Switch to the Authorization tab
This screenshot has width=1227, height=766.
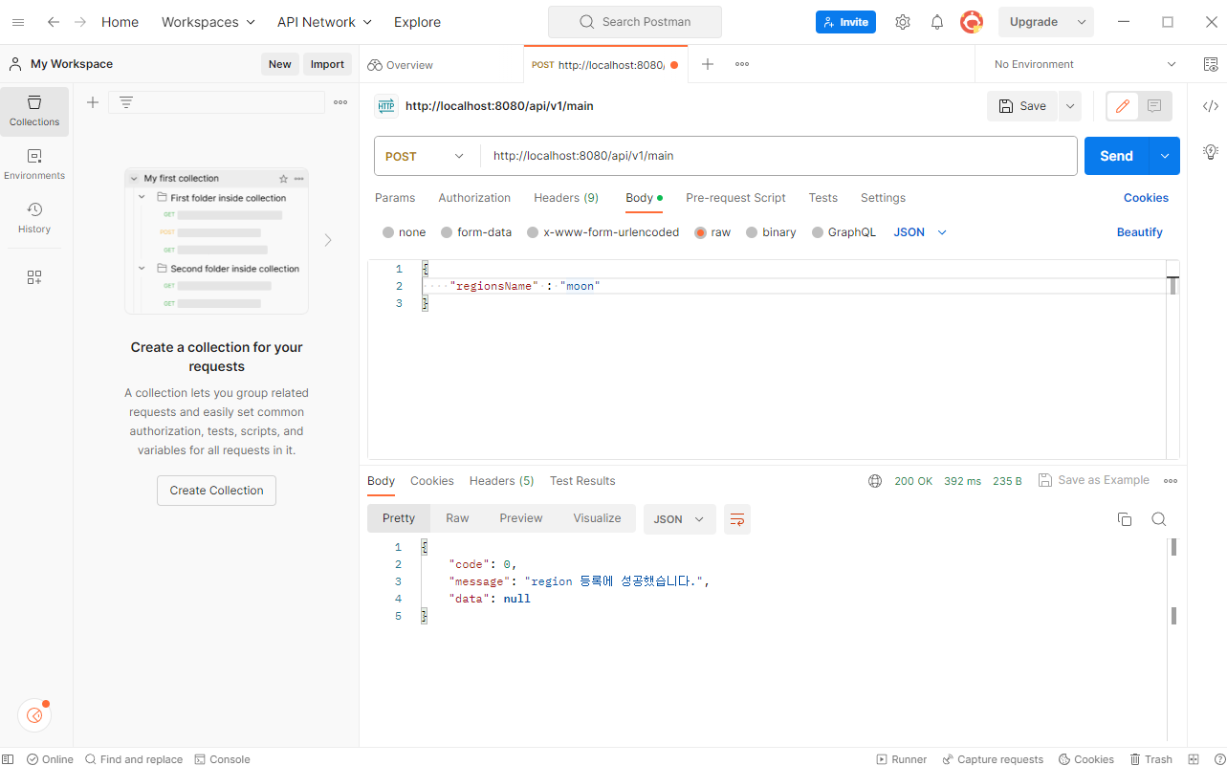tap(474, 198)
